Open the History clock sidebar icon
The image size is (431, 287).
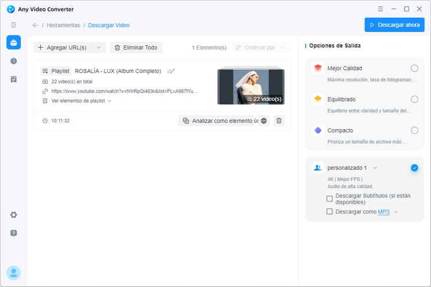click(13, 61)
